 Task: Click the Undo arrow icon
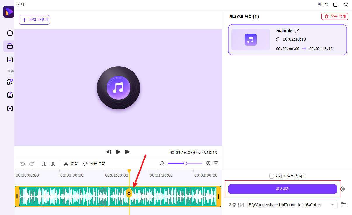[x=22, y=164]
